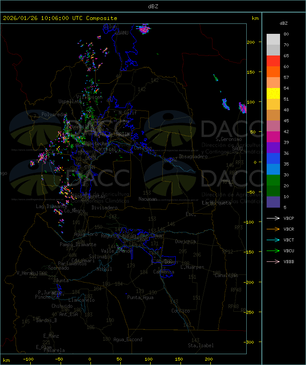
Task: Click the pink VBBB arrow icon
Action: (x=273, y=262)
